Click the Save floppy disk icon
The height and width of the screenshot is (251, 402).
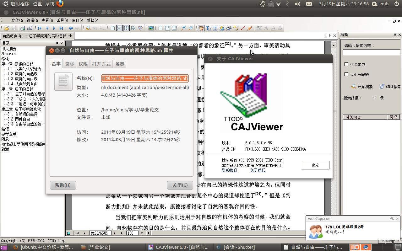[14, 28]
